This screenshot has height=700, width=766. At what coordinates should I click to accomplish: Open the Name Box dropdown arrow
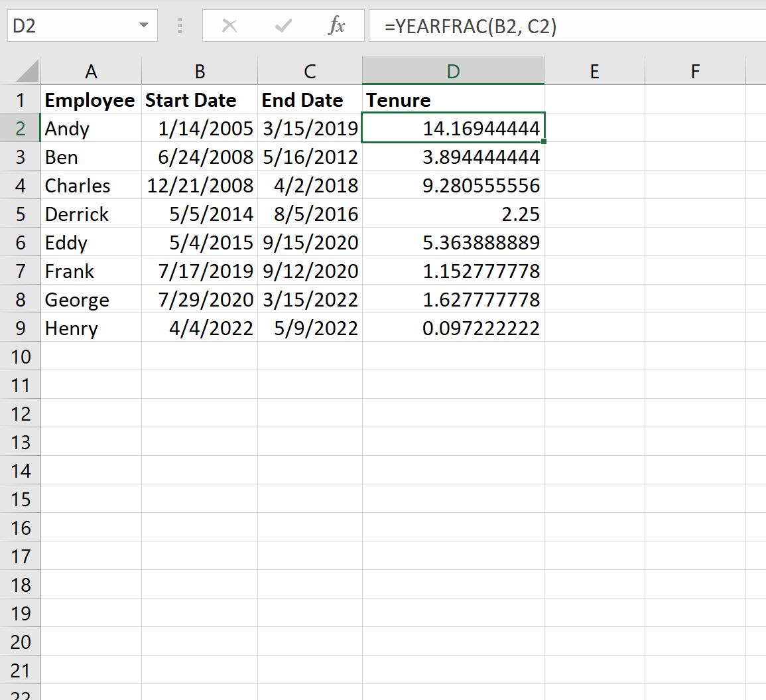point(143,26)
